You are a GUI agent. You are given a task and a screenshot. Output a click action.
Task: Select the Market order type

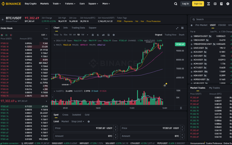coord(65,122)
